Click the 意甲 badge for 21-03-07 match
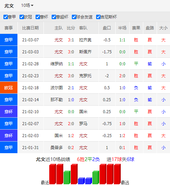 pyautogui.click(x=9, y=40)
